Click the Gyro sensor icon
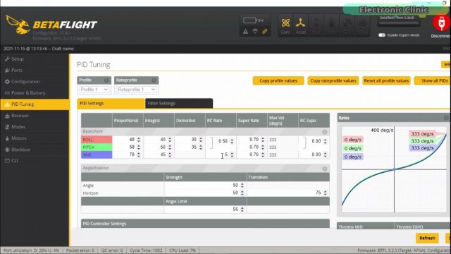This screenshot has height=254, width=451. 285,23
